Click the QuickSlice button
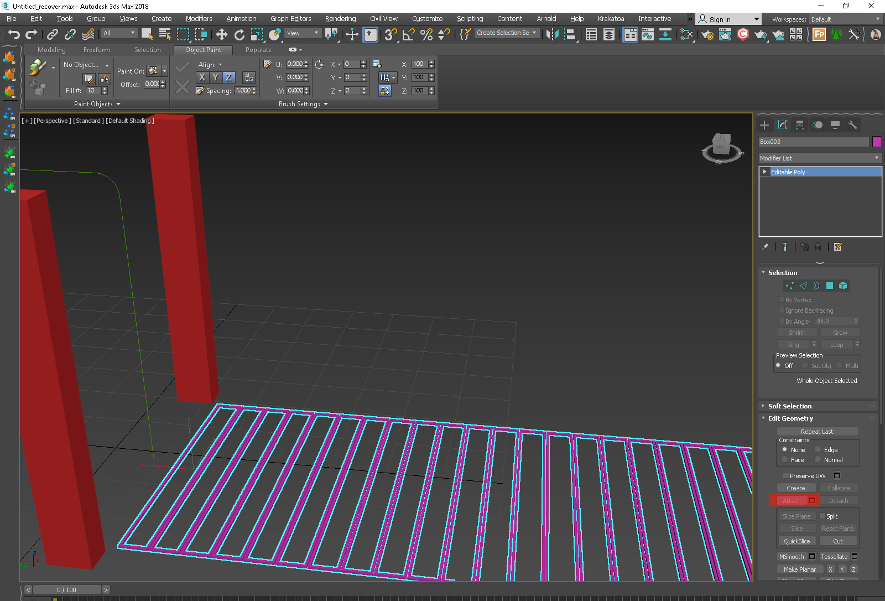 796,541
